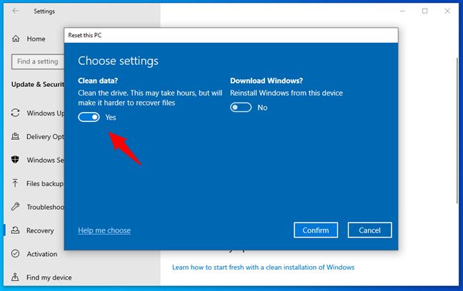
Task: Open clean installation of Windows link
Action: point(263,267)
